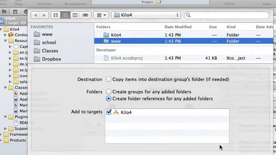Select the Kilo4.xcodeproj file

click(184, 58)
